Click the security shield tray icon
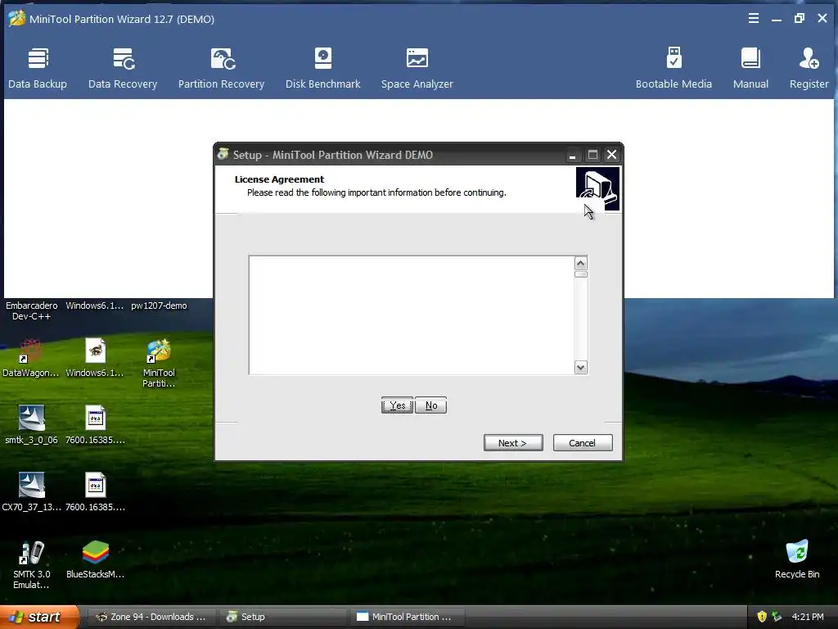Viewport: 838px width, 629px height. 762,617
